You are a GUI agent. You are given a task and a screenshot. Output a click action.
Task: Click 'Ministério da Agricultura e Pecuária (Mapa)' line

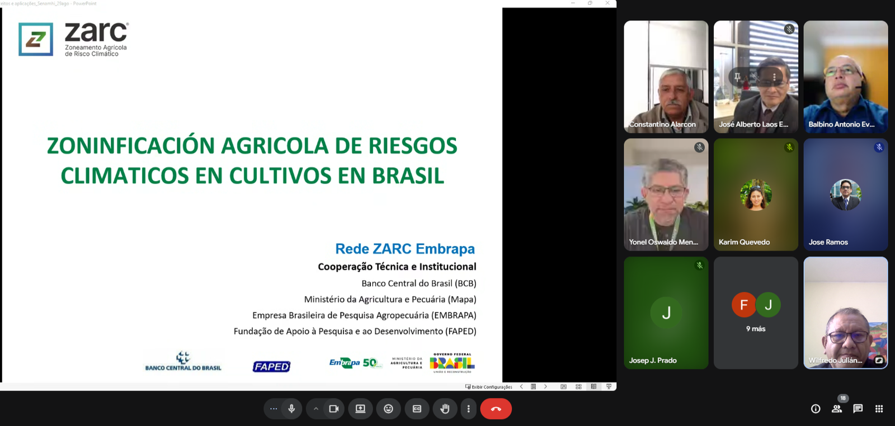390,300
